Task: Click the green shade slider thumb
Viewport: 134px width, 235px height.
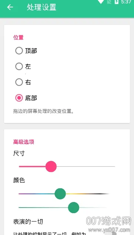Action: (73, 208)
